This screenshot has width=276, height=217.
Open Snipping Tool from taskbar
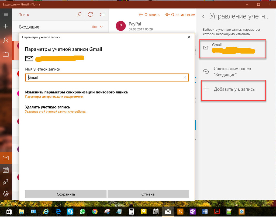click(x=107, y=212)
